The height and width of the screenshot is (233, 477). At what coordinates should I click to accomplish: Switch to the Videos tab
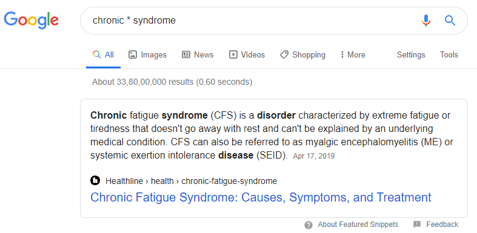[x=247, y=54]
